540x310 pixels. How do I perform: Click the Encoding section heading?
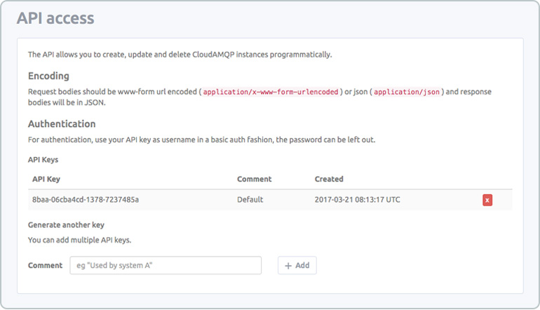coord(48,76)
